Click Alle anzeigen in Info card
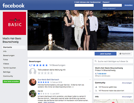Viewport: 134px width, 103px height. (127, 97)
